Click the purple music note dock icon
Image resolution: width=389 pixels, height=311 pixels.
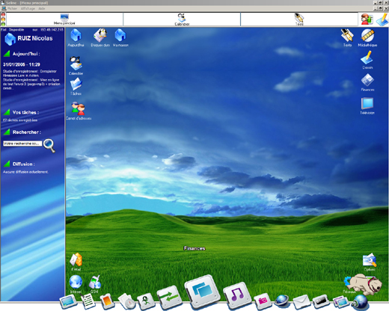[237, 295]
